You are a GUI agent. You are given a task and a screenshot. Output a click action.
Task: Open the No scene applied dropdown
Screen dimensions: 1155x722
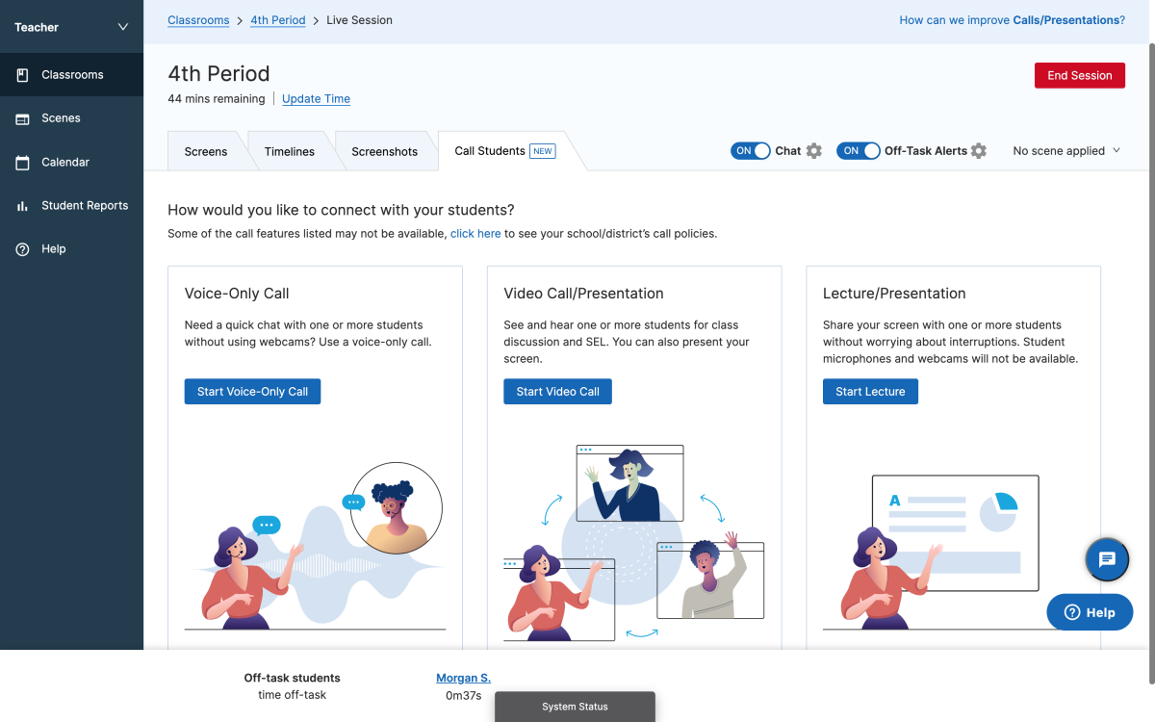tap(1066, 151)
